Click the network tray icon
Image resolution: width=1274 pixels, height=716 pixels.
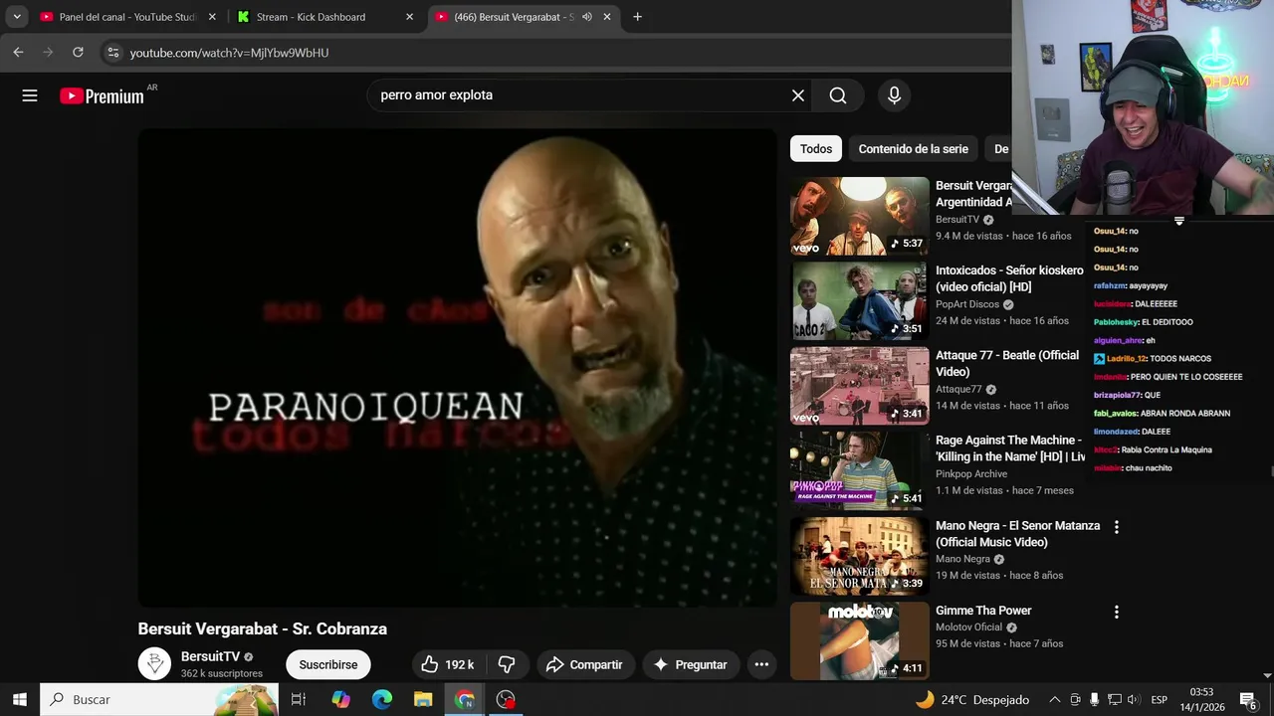[x=1115, y=699]
